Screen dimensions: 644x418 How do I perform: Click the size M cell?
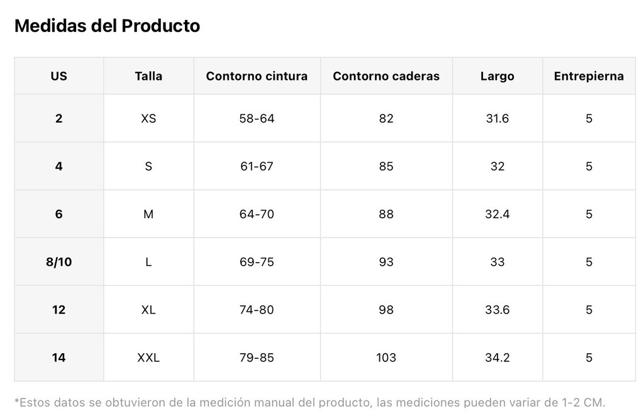pos(148,214)
